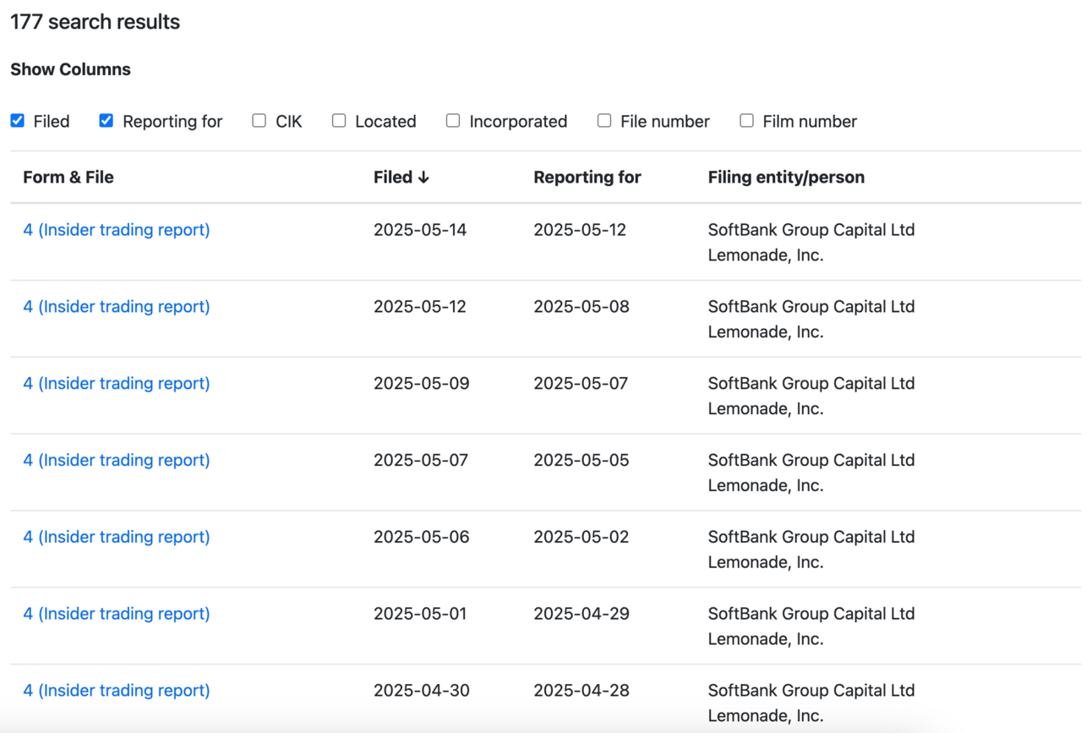The height and width of the screenshot is (733, 1092).
Task: Open Form 4 filed 2025-05-01
Action: click(117, 614)
